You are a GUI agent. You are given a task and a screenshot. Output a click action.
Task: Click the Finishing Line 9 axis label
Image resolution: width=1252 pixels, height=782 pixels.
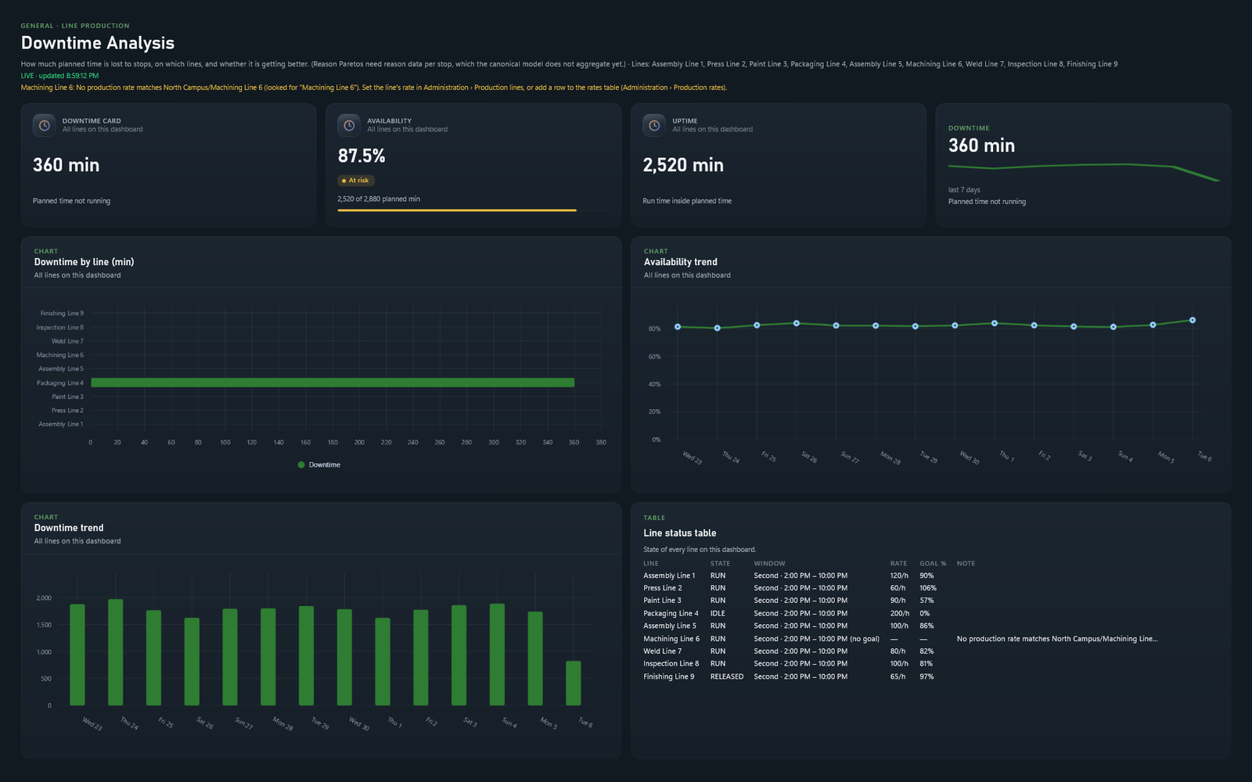62,313
